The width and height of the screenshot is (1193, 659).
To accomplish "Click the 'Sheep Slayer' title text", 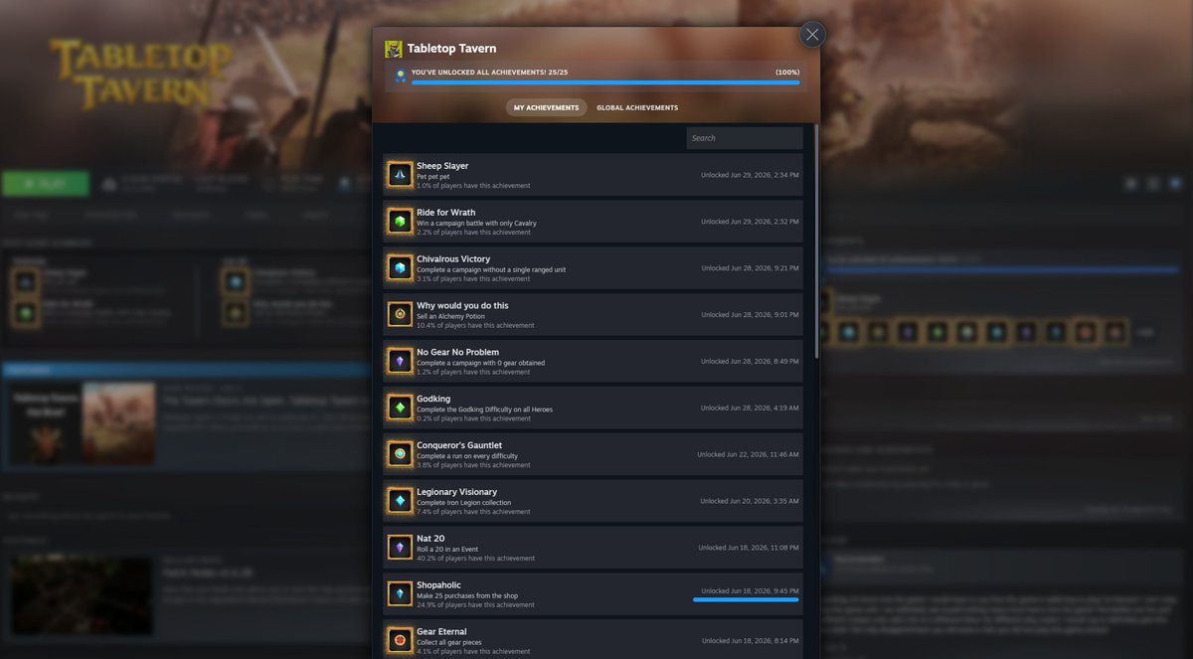I will [442, 166].
